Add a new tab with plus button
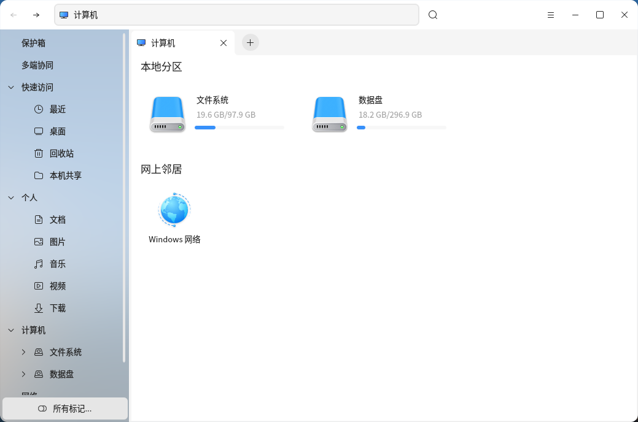Viewport: 638px width, 422px height. (251, 43)
